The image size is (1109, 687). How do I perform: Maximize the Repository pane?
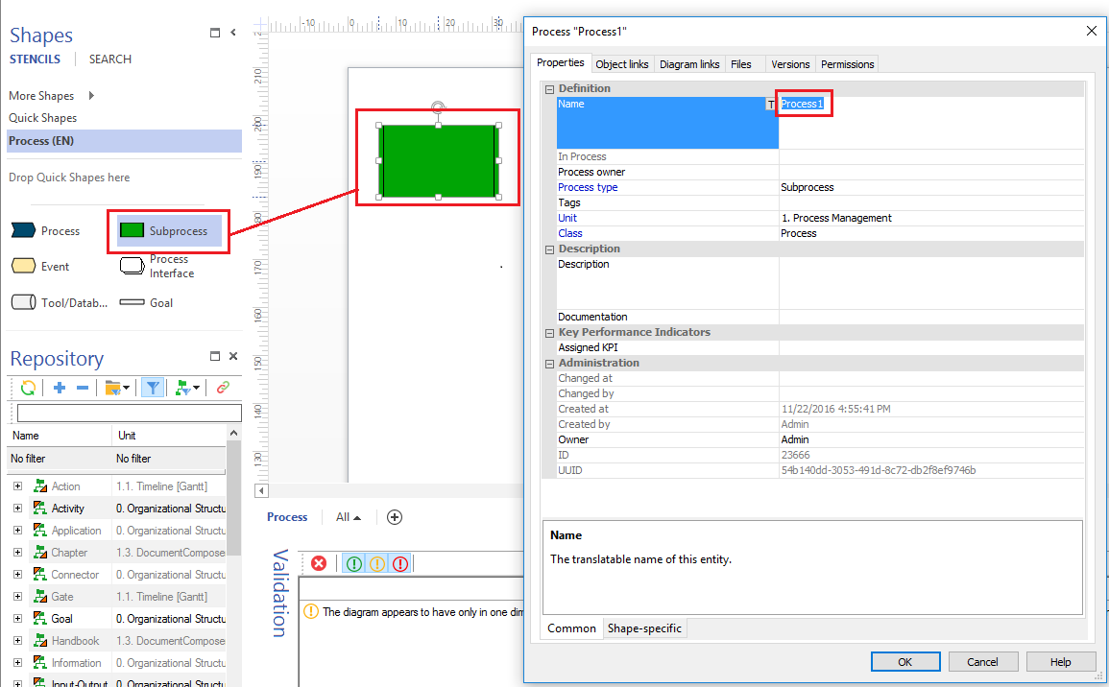pos(215,356)
